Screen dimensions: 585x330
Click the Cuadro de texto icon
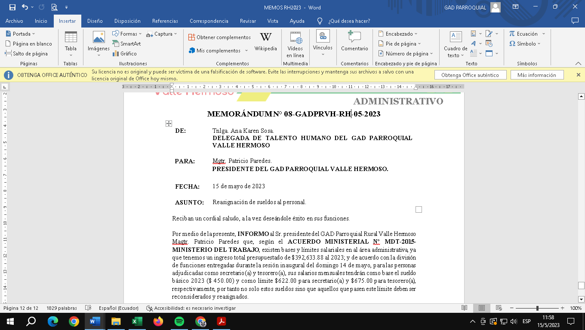point(456,43)
